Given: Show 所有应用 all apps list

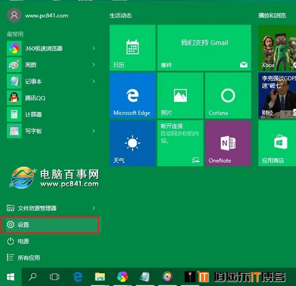Looking at the screenshot, I should [51, 258].
